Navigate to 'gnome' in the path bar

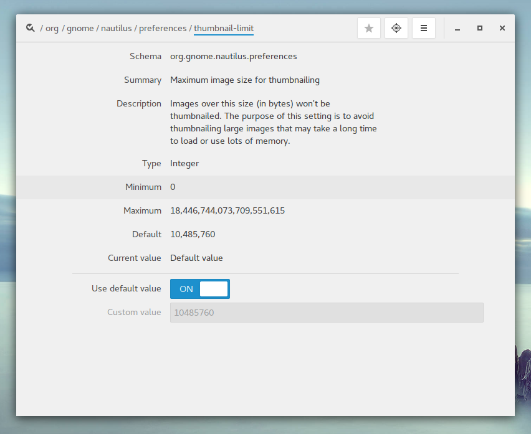click(80, 28)
